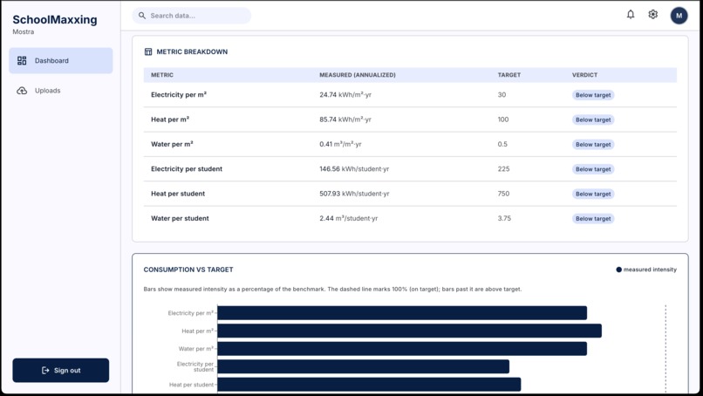Select the Electricity per m² row label
The width and height of the screenshot is (703, 396).
(179, 94)
